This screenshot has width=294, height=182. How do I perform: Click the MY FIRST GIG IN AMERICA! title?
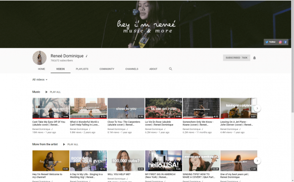pos(160,176)
